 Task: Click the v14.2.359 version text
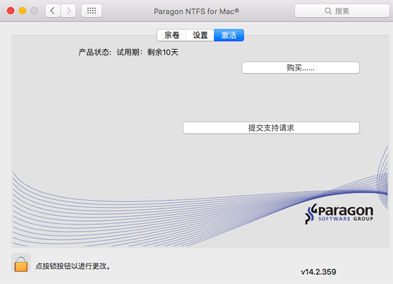[x=318, y=272]
